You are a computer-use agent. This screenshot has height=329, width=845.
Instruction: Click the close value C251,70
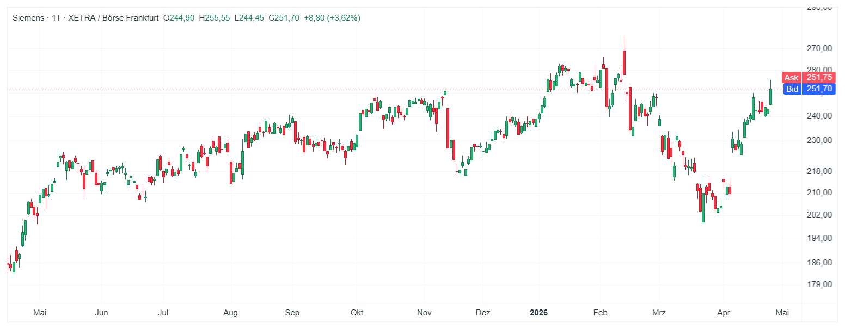284,18
